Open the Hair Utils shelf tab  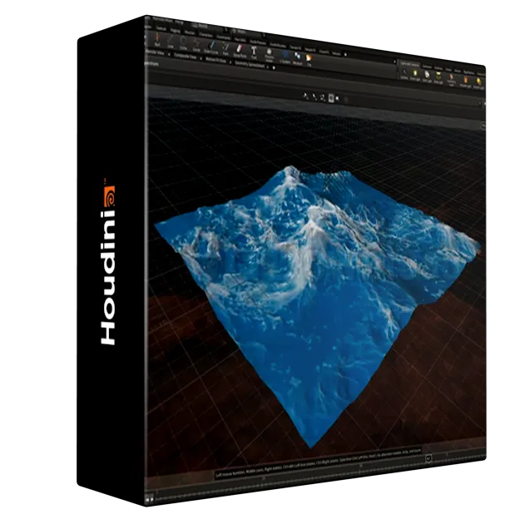click(x=240, y=40)
